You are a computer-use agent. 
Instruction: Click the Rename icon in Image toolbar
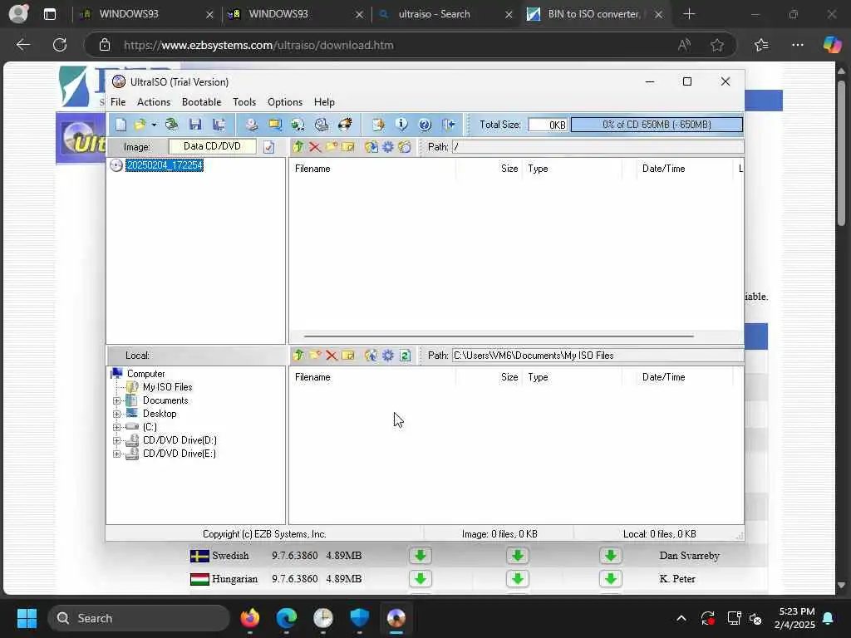[x=348, y=147]
